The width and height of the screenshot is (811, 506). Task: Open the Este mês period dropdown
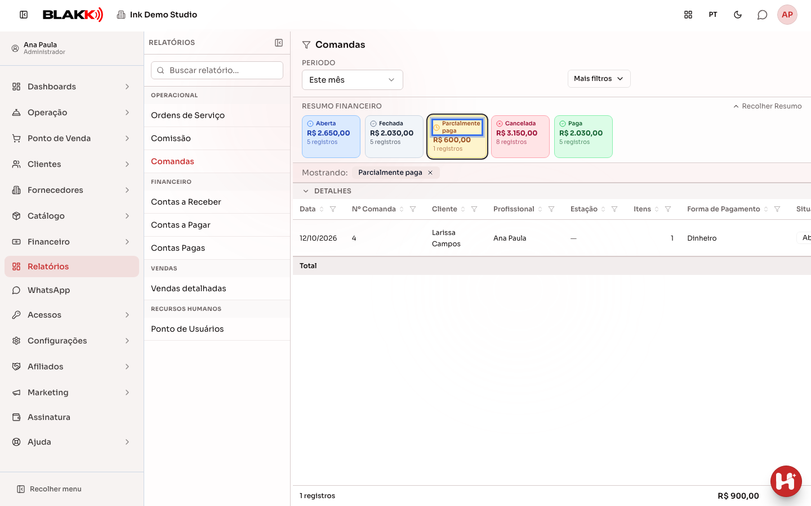click(353, 80)
